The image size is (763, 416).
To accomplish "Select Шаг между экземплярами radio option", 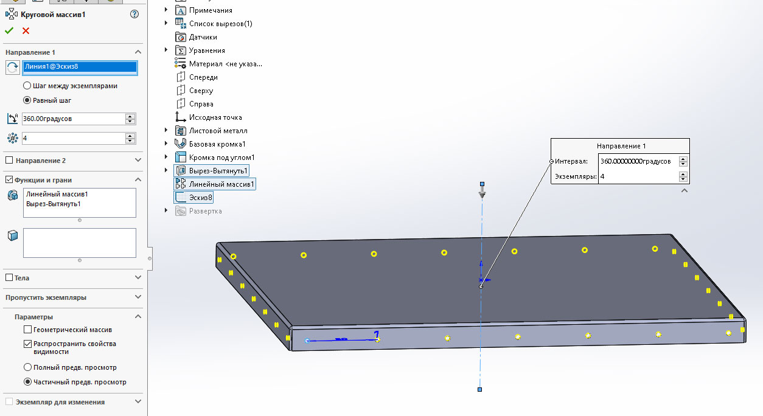I will [27, 86].
